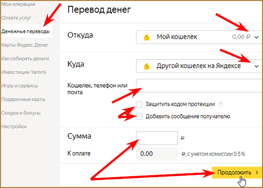Open Настройки in the sidebar

click(x=14, y=126)
